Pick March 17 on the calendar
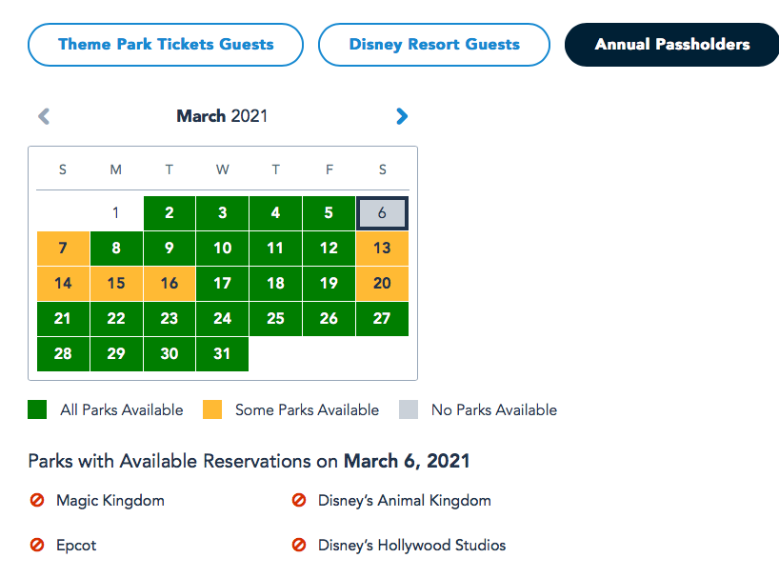Image resolution: width=779 pixels, height=578 pixels. click(222, 283)
